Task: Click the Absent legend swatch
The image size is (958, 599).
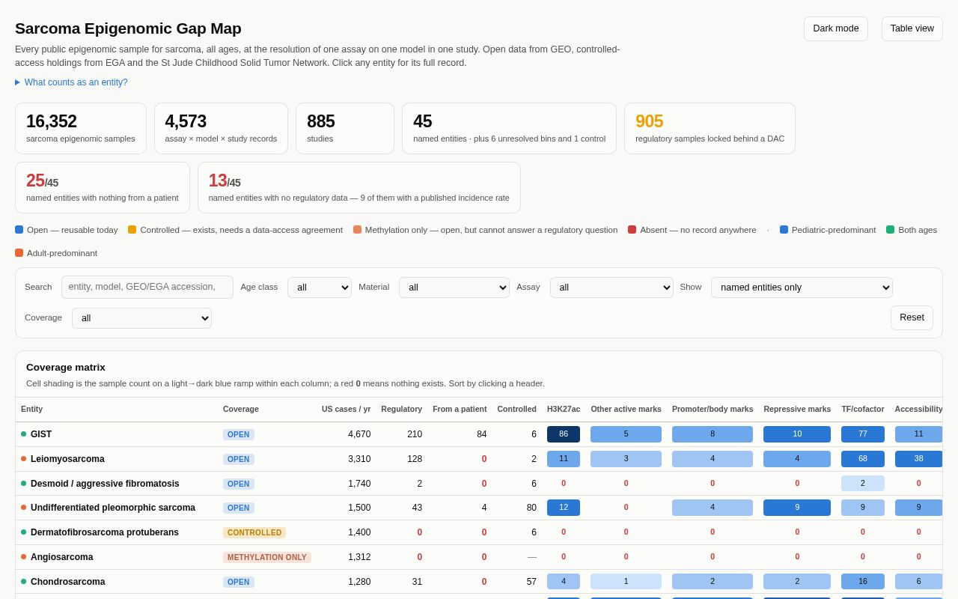Action: (x=632, y=230)
